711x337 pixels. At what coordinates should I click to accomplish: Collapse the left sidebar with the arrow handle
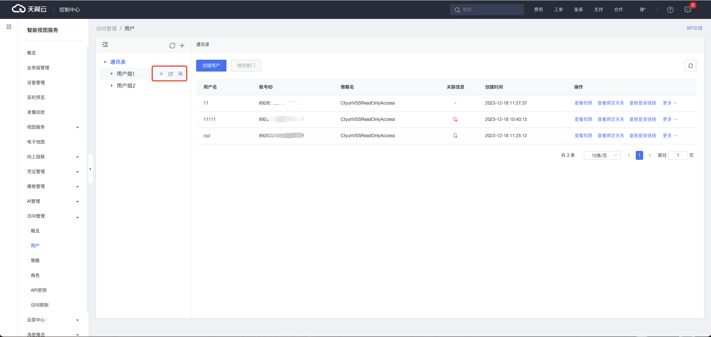point(90,169)
